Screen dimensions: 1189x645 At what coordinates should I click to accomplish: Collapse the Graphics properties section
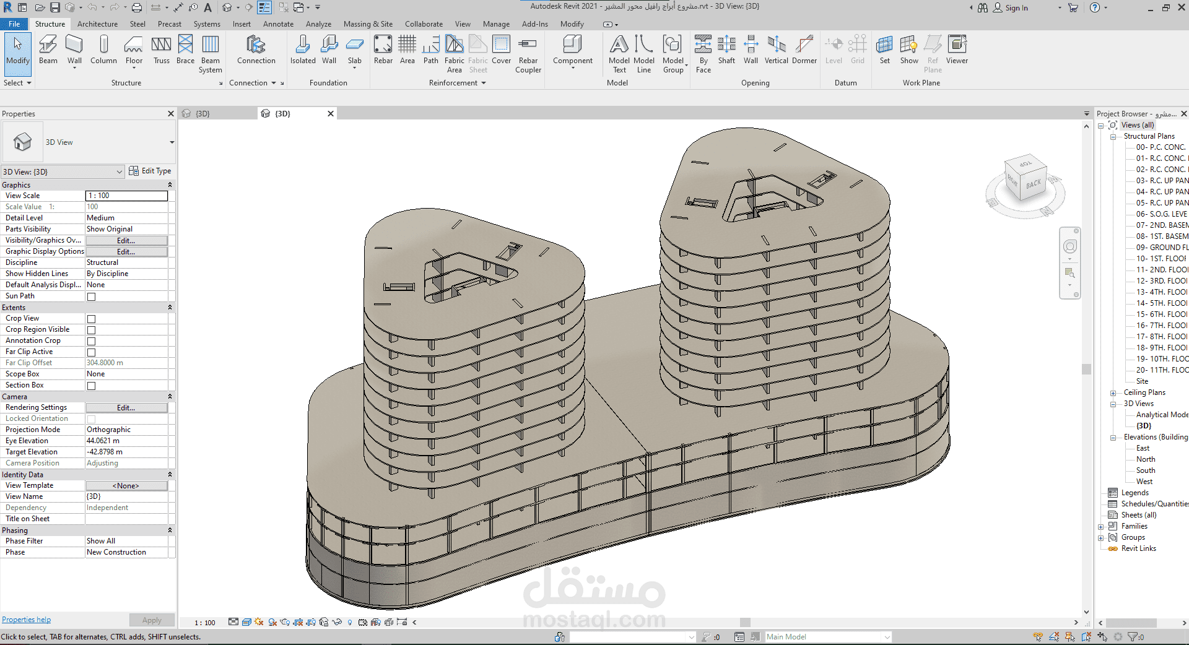tap(170, 185)
